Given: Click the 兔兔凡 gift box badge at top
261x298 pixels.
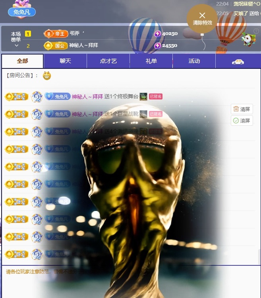Looking at the screenshot, I should click(x=22, y=10).
